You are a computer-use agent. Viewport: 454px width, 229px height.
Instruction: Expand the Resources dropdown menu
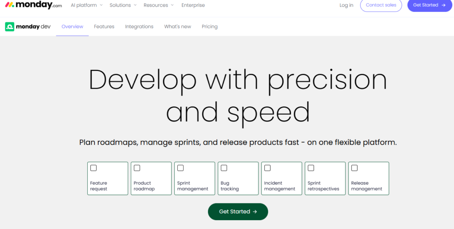coord(159,5)
